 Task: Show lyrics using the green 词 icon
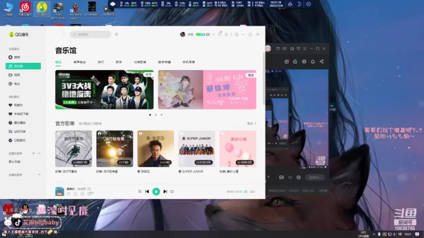click(x=246, y=191)
